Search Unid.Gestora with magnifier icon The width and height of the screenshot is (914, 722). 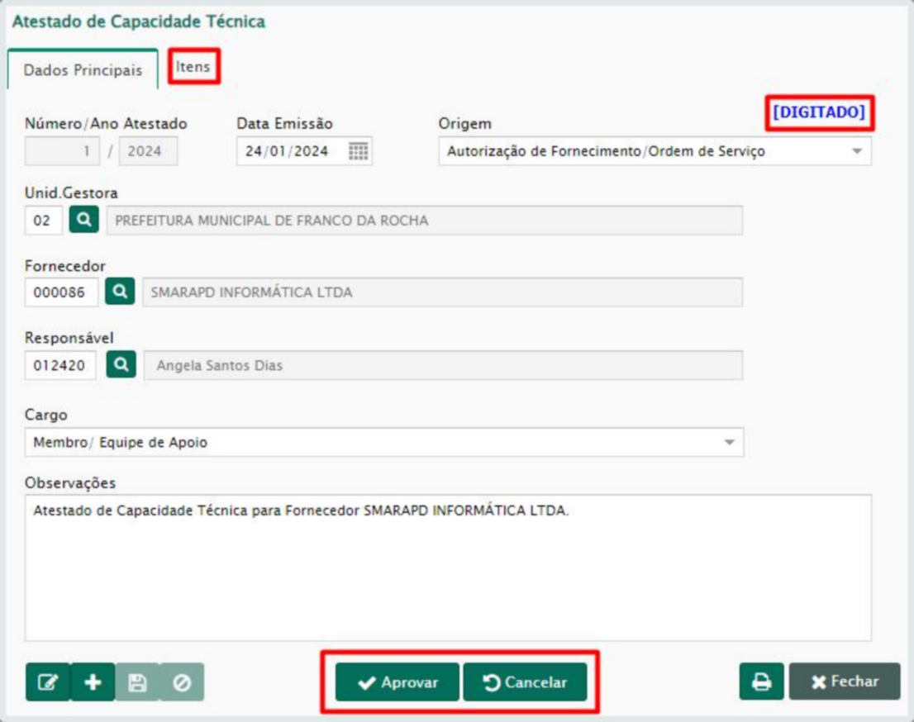[x=84, y=220]
